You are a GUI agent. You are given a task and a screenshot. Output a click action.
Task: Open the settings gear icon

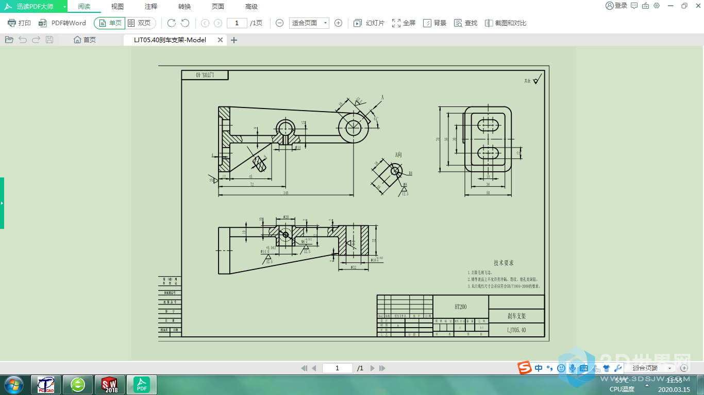tap(657, 6)
